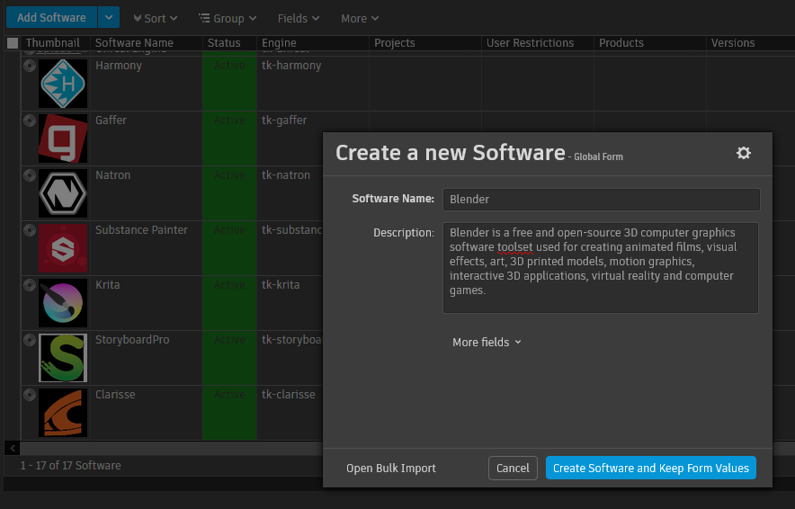Select the Krita software name cell
Image resolution: width=795 pixels, height=509 pixels.
coord(146,303)
